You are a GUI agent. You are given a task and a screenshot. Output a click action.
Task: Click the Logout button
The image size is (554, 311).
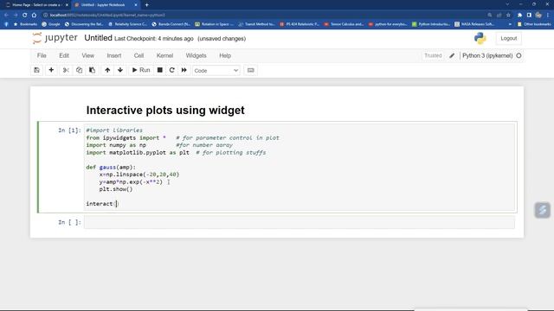[x=508, y=38]
